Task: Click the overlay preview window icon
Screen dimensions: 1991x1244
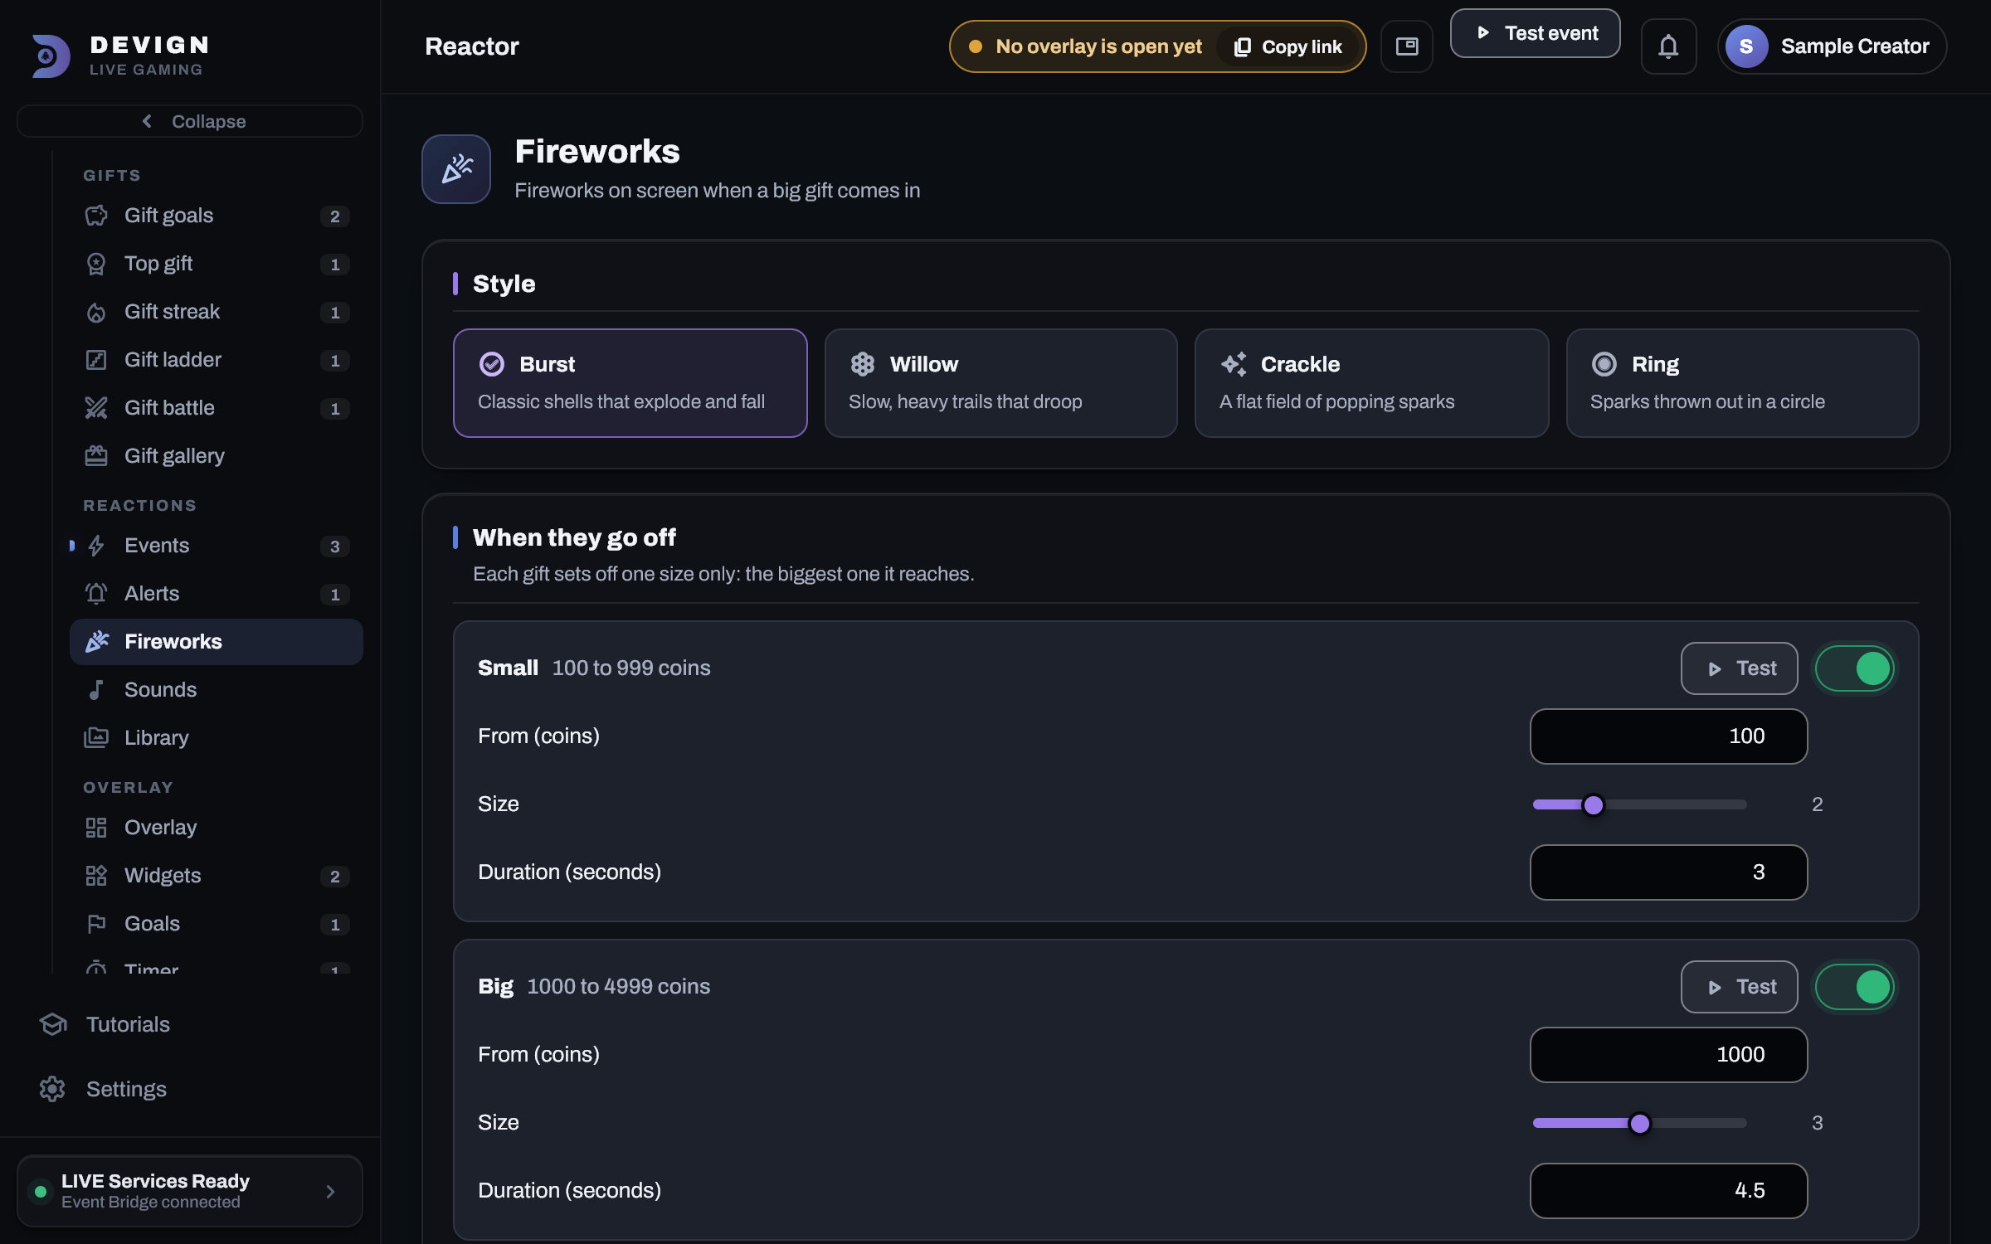Action: pyautogui.click(x=1407, y=46)
